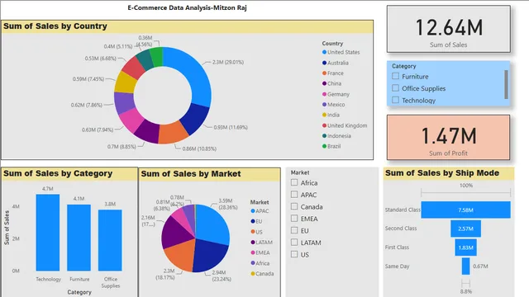Select LATAM legend marker in Market chart
This screenshot has width=529, height=297.
coord(253,242)
